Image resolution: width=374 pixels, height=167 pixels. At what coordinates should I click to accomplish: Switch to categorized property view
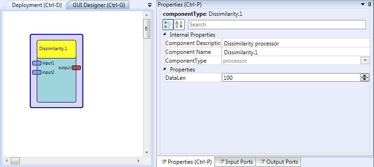168,25
